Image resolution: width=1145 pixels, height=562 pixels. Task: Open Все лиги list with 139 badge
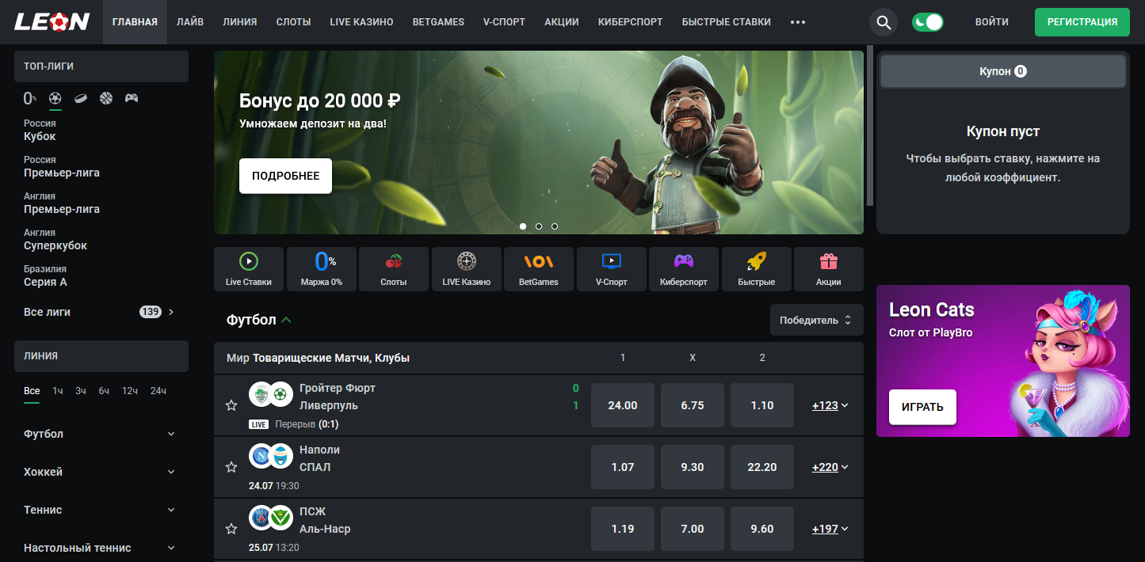[x=101, y=312]
